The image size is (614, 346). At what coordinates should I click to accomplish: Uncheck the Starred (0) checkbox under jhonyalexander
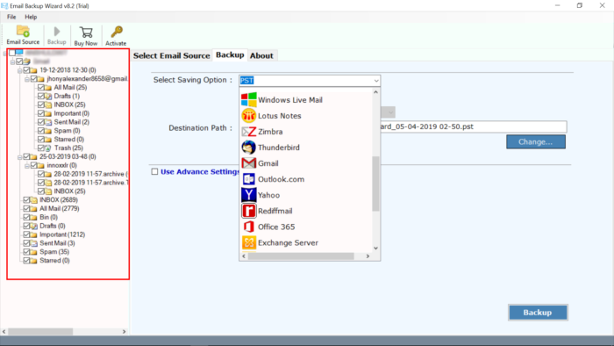click(40, 139)
